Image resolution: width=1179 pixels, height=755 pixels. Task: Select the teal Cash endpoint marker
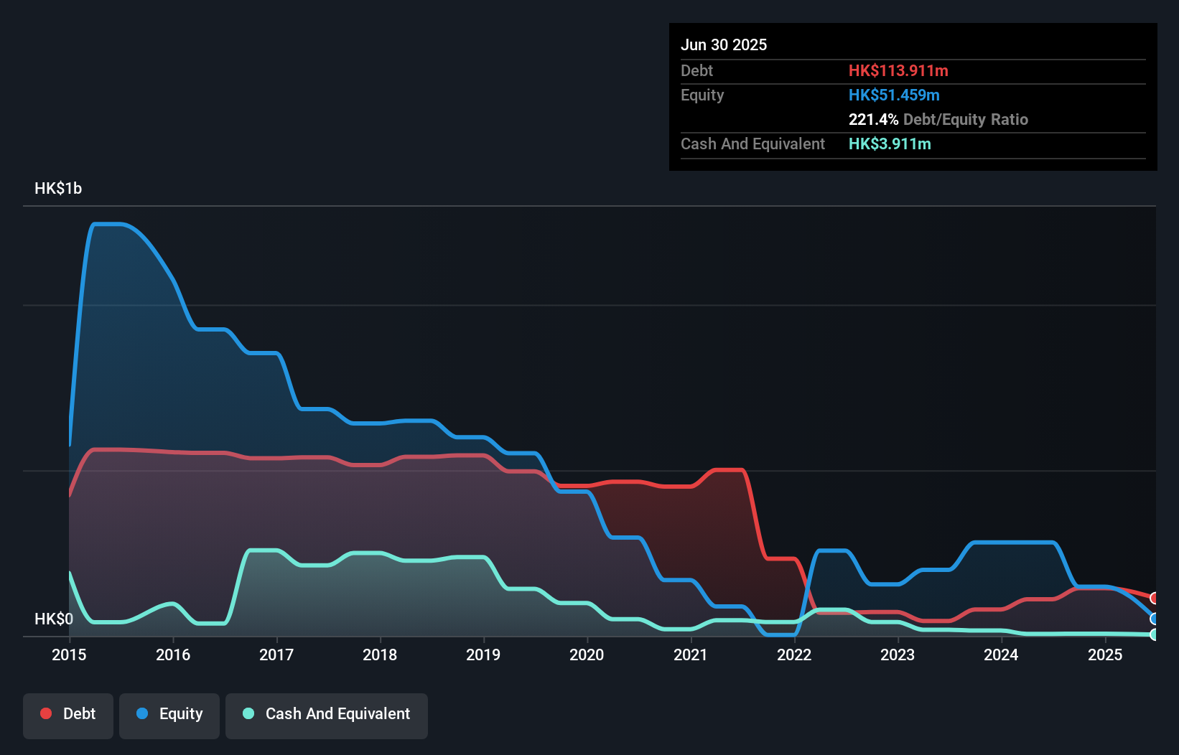coord(1155,634)
